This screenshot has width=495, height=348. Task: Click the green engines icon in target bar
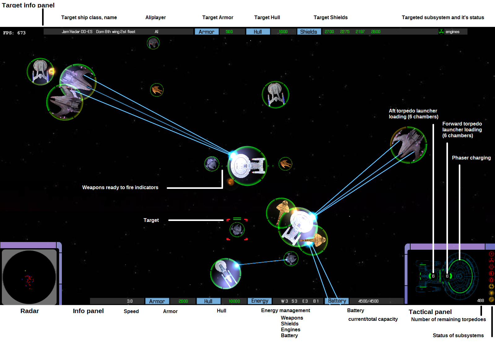[441, 32]
